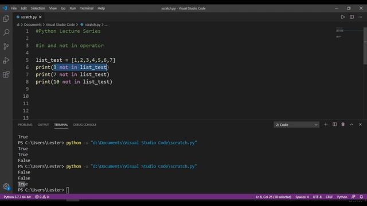Click code 'print(10 not in list_test)'
This screenshot has width=367, height=206.
coord(74,82)
